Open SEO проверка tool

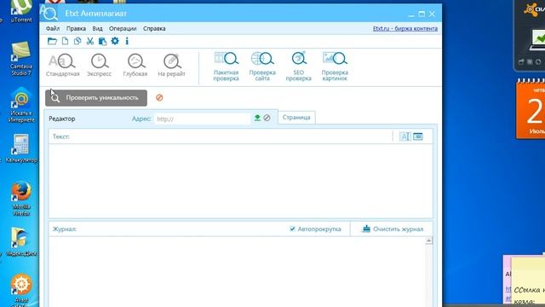point(299,67)
